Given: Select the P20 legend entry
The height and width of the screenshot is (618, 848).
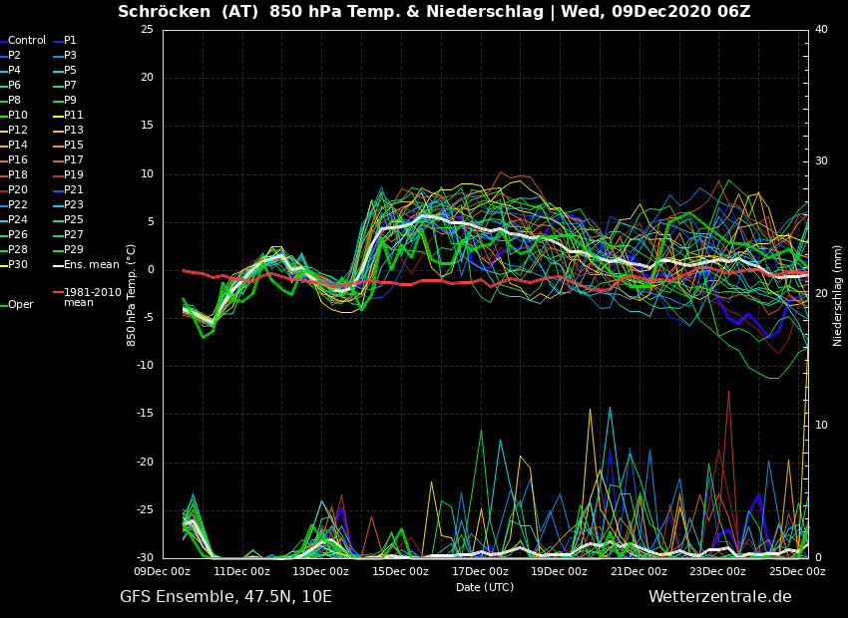Looking at the screenshot, I should tap(18, 190).
